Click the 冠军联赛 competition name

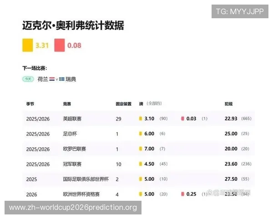(72, 164)
